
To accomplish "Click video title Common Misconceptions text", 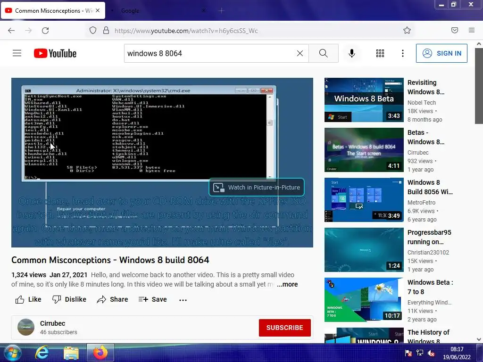I will pyautogui.click(x=110, y=260).
